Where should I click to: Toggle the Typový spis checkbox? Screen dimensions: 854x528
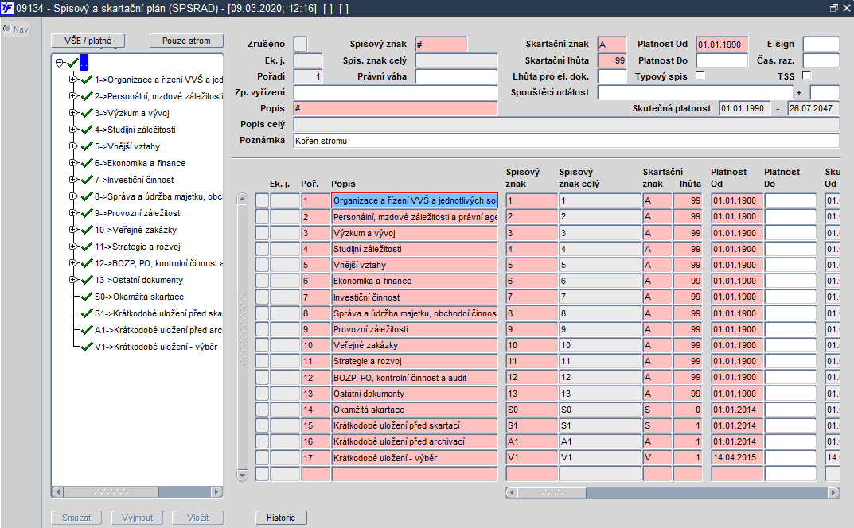700,75
